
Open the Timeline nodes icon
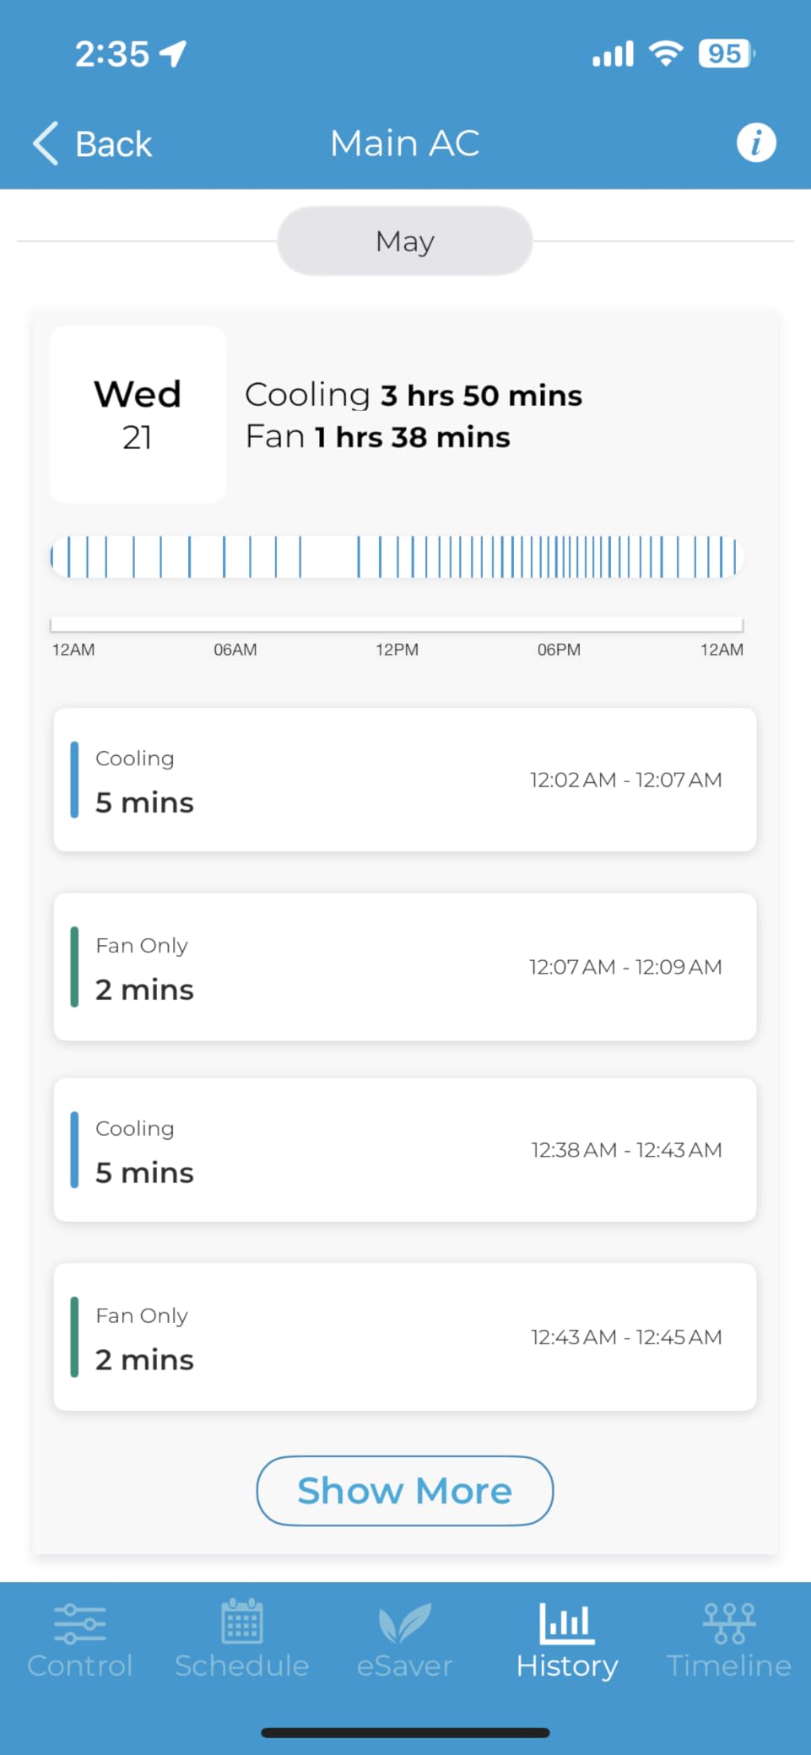pos(729,1623)
